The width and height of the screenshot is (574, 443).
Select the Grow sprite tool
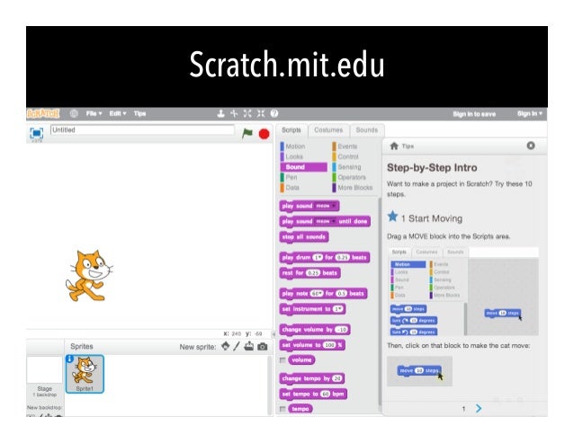247,114
